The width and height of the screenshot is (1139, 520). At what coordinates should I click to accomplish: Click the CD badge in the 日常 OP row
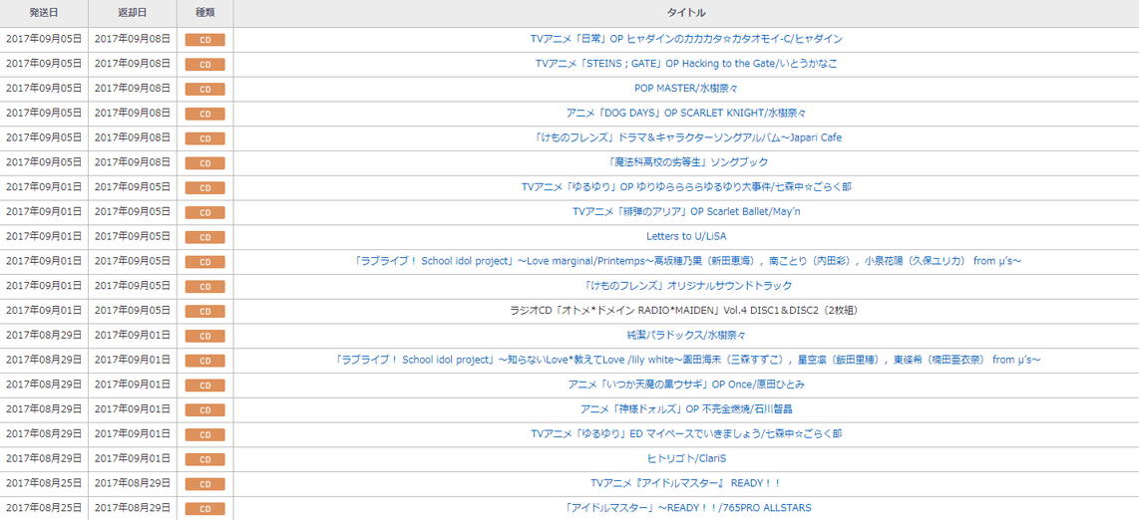(204, 40)
